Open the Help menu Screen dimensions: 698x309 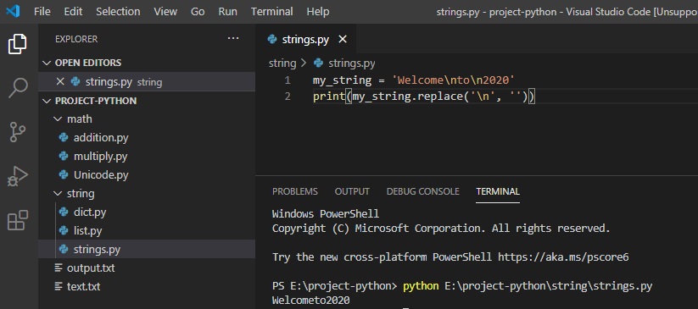coord(318,12)
